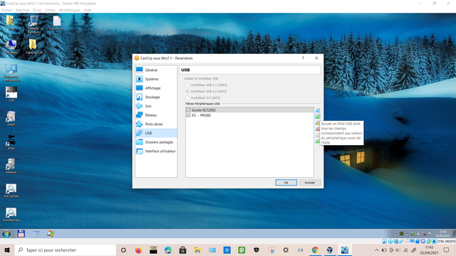Open the Ordinateur desktop icon
The width and height of the screenshot is (456, 256).
click(11, 46)
